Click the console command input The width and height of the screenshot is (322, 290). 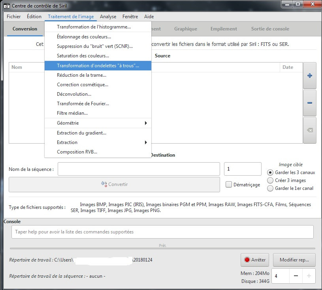click(162, 232)
